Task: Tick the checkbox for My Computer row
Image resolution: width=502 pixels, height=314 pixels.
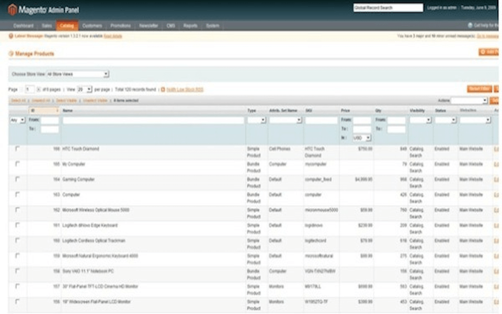Action: click(17, 164)
